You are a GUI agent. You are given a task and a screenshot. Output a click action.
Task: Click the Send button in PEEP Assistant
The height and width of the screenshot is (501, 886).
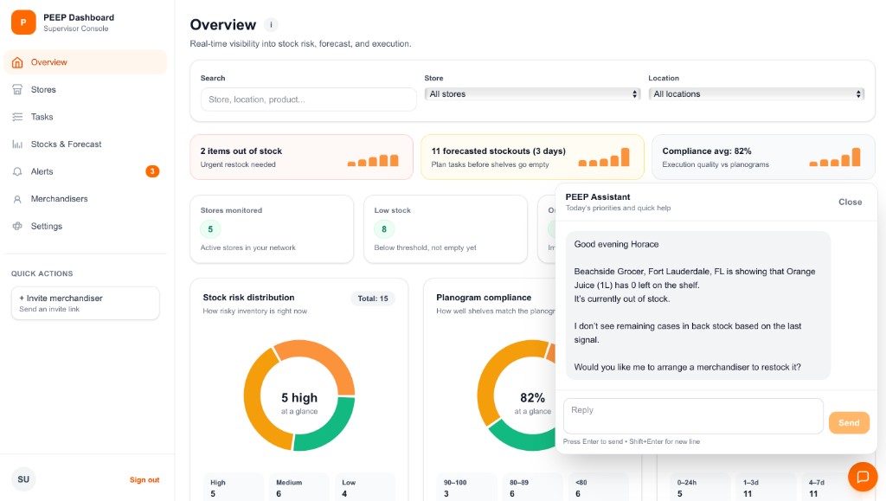[x=849, y=422]
